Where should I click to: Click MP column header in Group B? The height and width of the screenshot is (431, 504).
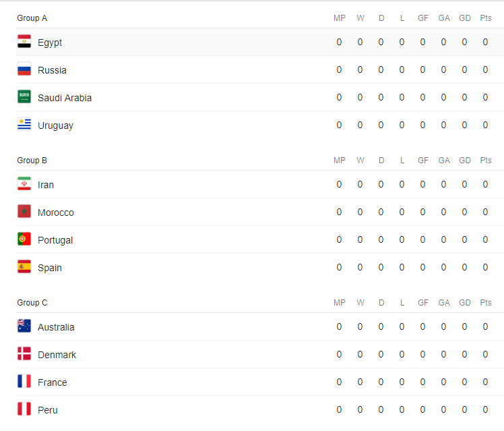point(340,160)
